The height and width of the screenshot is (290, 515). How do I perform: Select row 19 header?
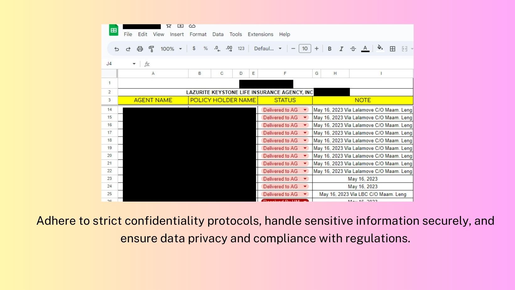click(x=110, y=148)
